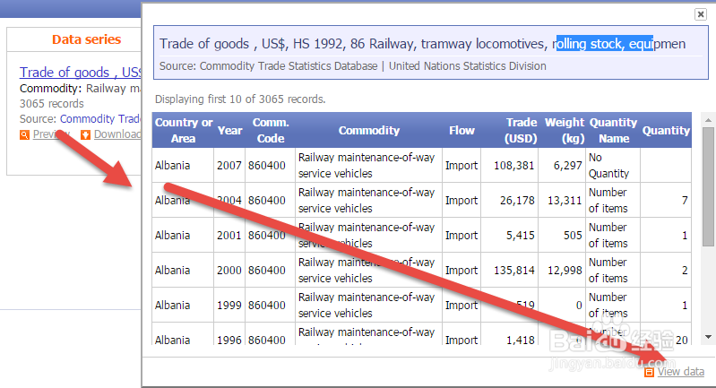
Task: Click the quantity value 7 cell
Action: click(666, 200)
